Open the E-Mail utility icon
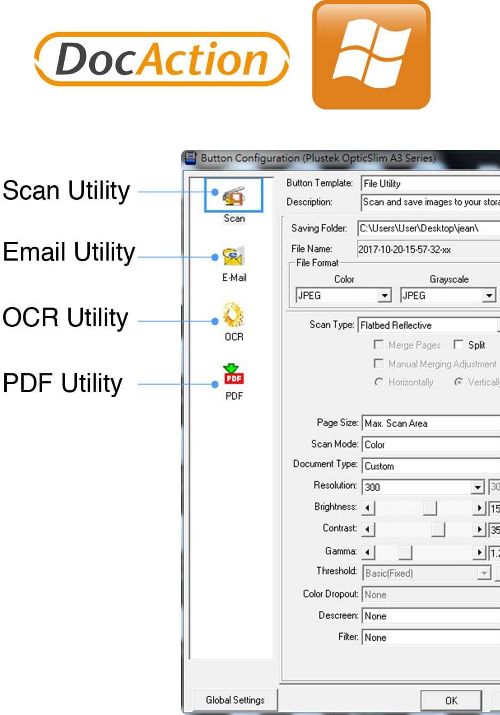 234,257
